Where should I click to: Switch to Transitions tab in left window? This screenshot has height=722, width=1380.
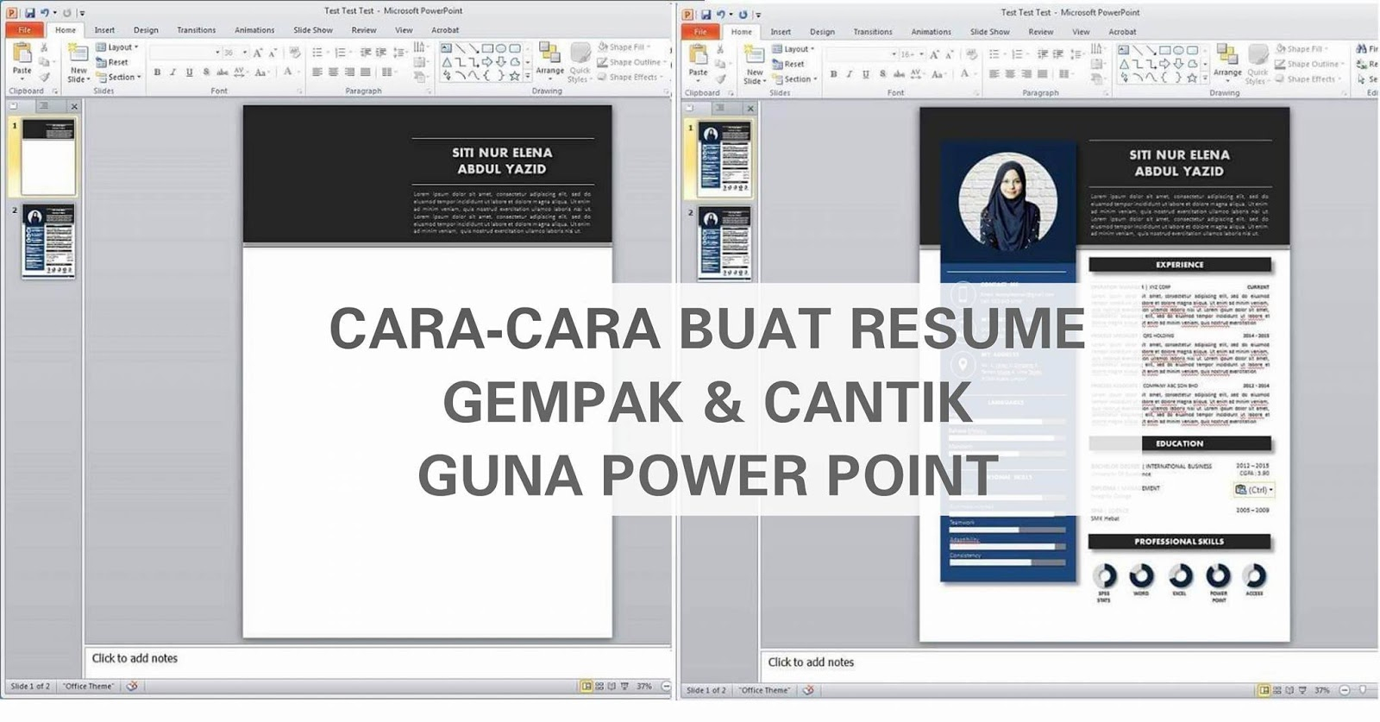click(197, 30)
